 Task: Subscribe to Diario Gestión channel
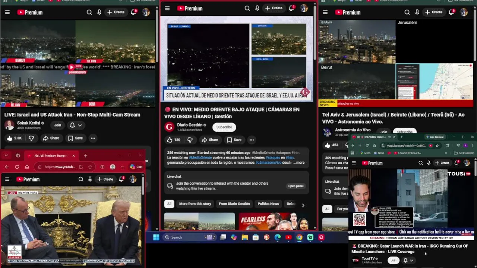[x=224, y=127]
